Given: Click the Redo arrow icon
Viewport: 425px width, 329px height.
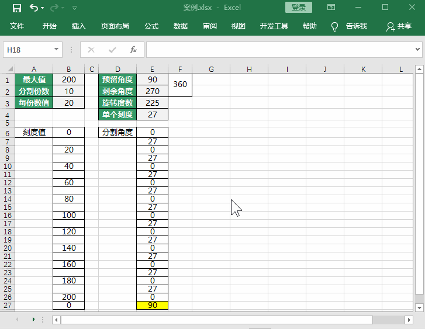Looking at the screenshot, I should (x=54, y=8).
